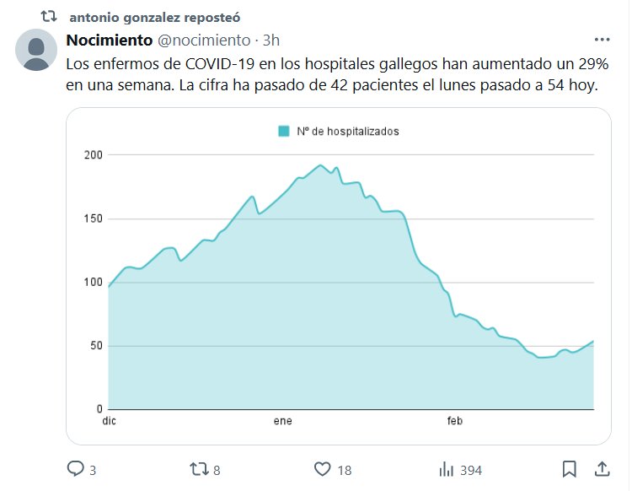Open the view analytics bar chart icon

coord(447,469)
